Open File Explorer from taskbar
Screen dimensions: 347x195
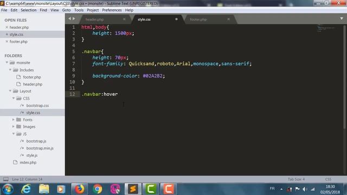click(x=44, y=189)
